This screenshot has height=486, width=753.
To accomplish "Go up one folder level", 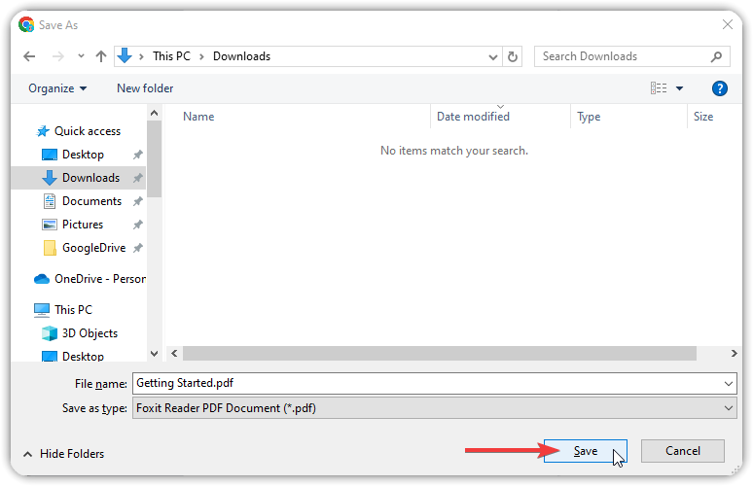I will coord(101,56).
